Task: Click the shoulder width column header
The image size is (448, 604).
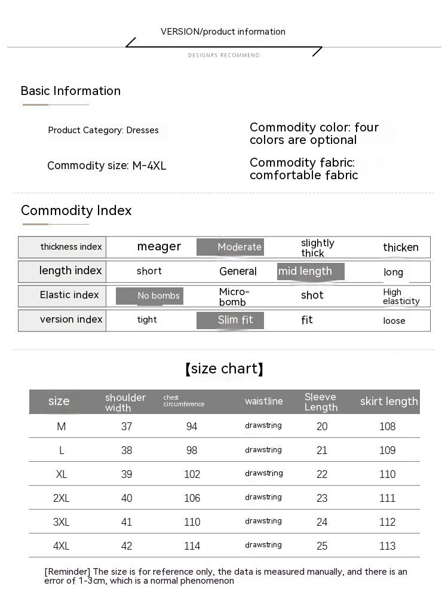Action: pos(125,402)
